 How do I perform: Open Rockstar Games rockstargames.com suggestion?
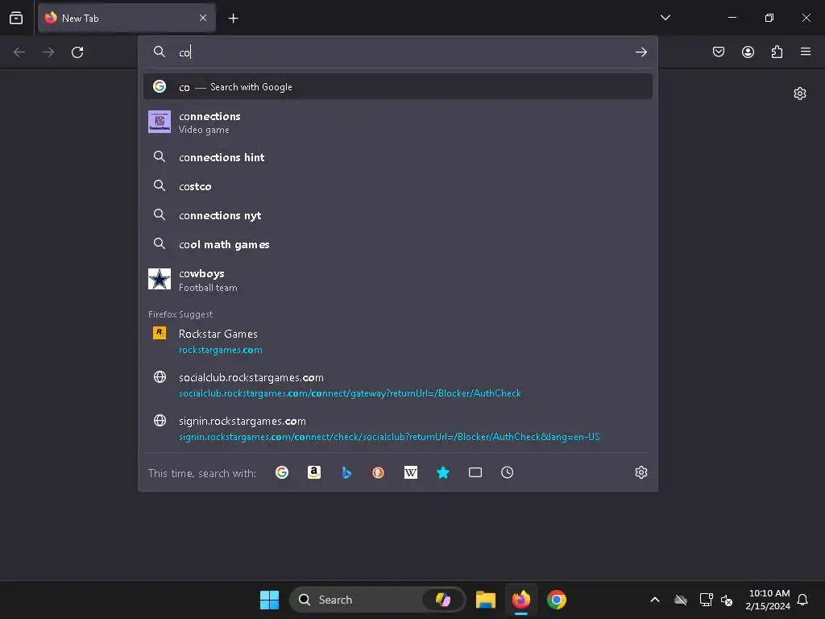point(398,341)
